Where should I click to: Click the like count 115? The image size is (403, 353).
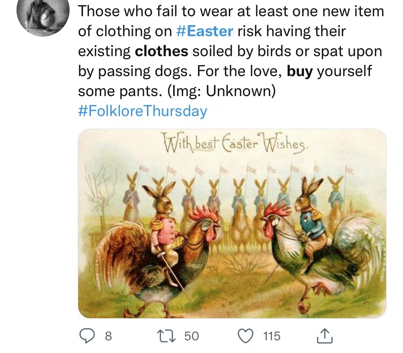coord(272,336)
